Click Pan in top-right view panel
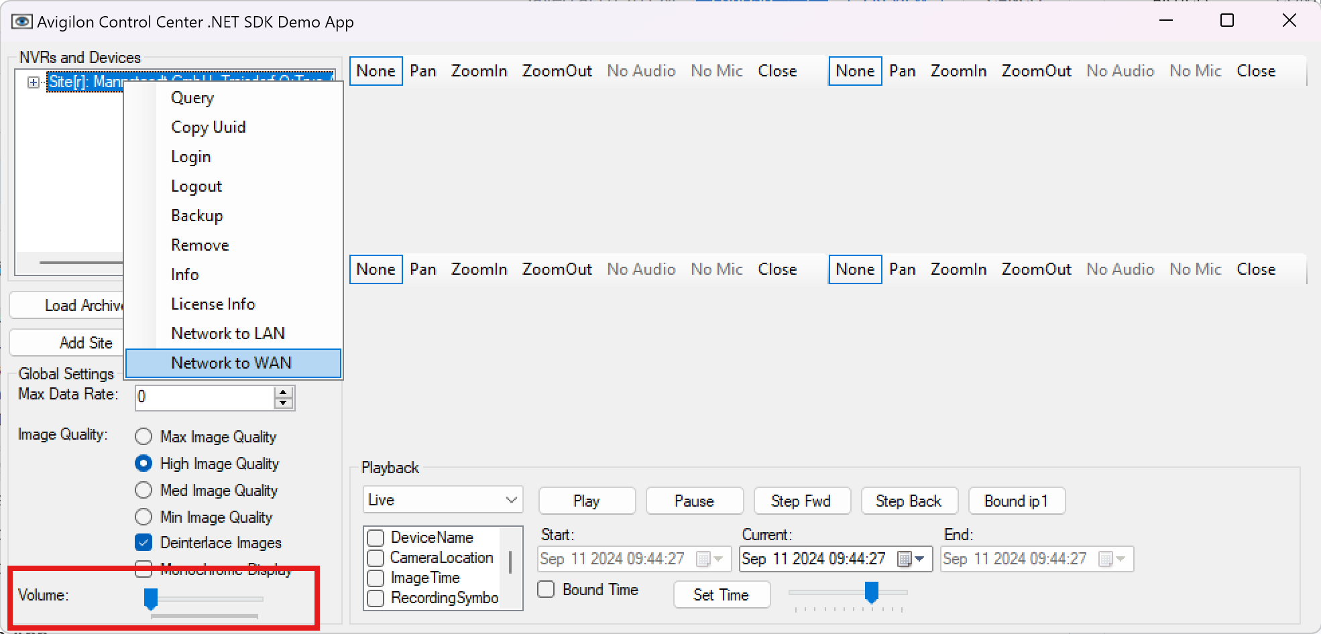 pos(903,71)
